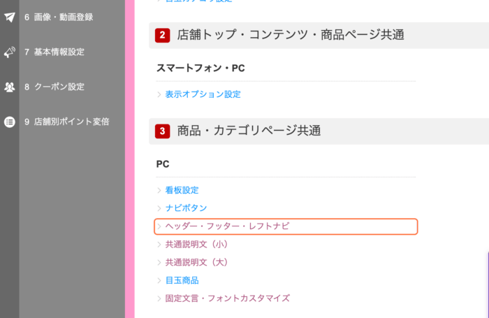Click paper plane icon beside 画像・動画登録
This screenshot has height=318, width=489.
click(10, 17)
